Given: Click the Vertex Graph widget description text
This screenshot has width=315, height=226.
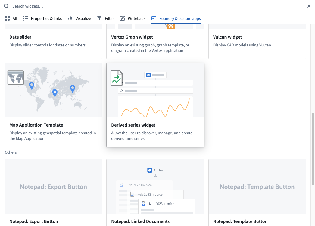Looking at the screenshot, I should (x=150, y=48).
